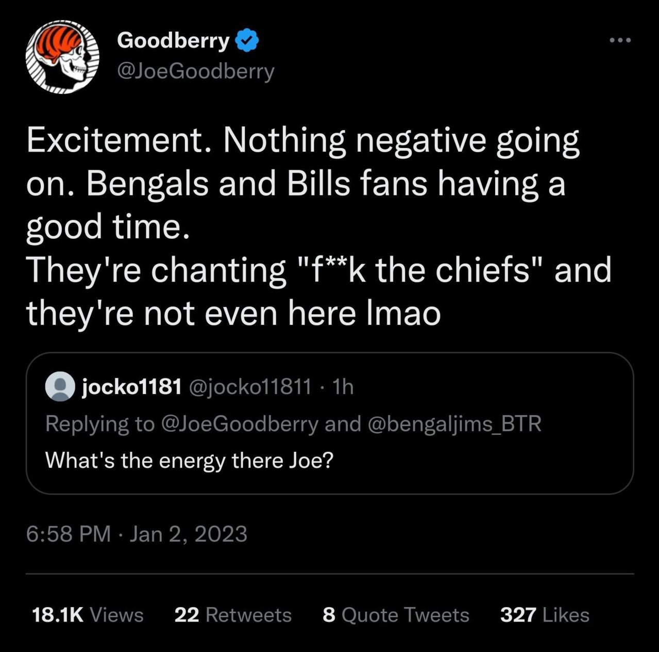Click the @jocko11811 handle in quoted tweet
This screenshot has width=659, height=652.
coord(251,386)
